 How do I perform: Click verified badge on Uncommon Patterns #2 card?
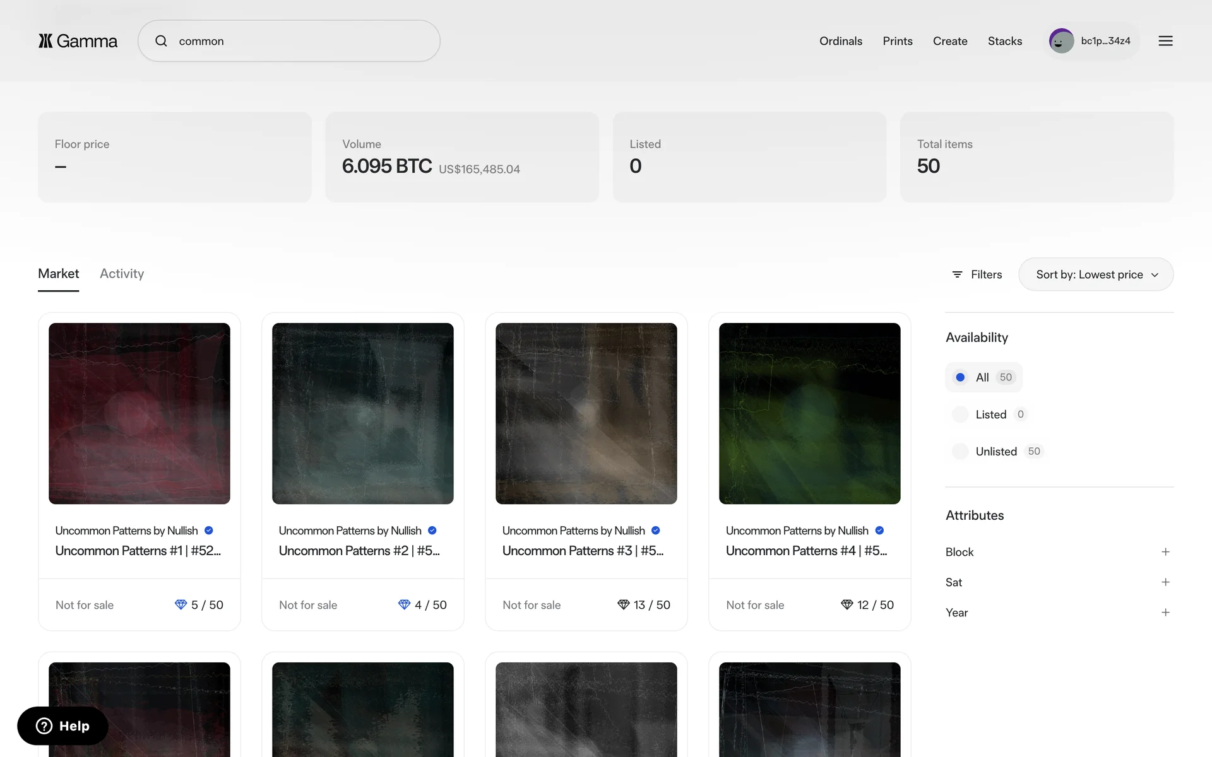tap(432, 531)
